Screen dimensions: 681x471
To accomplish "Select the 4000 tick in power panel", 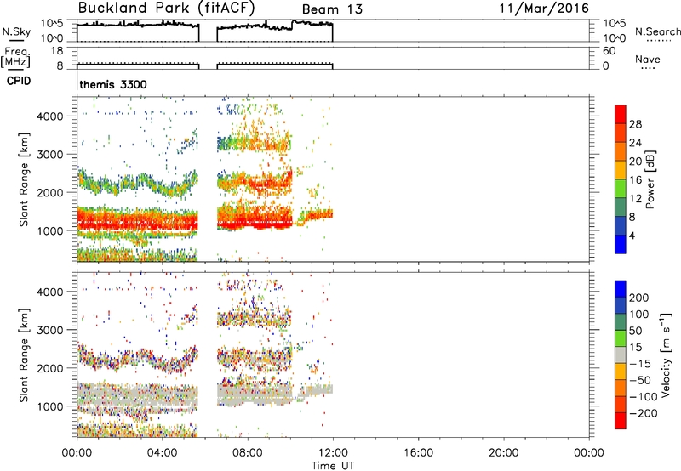I will coord(50,116).
